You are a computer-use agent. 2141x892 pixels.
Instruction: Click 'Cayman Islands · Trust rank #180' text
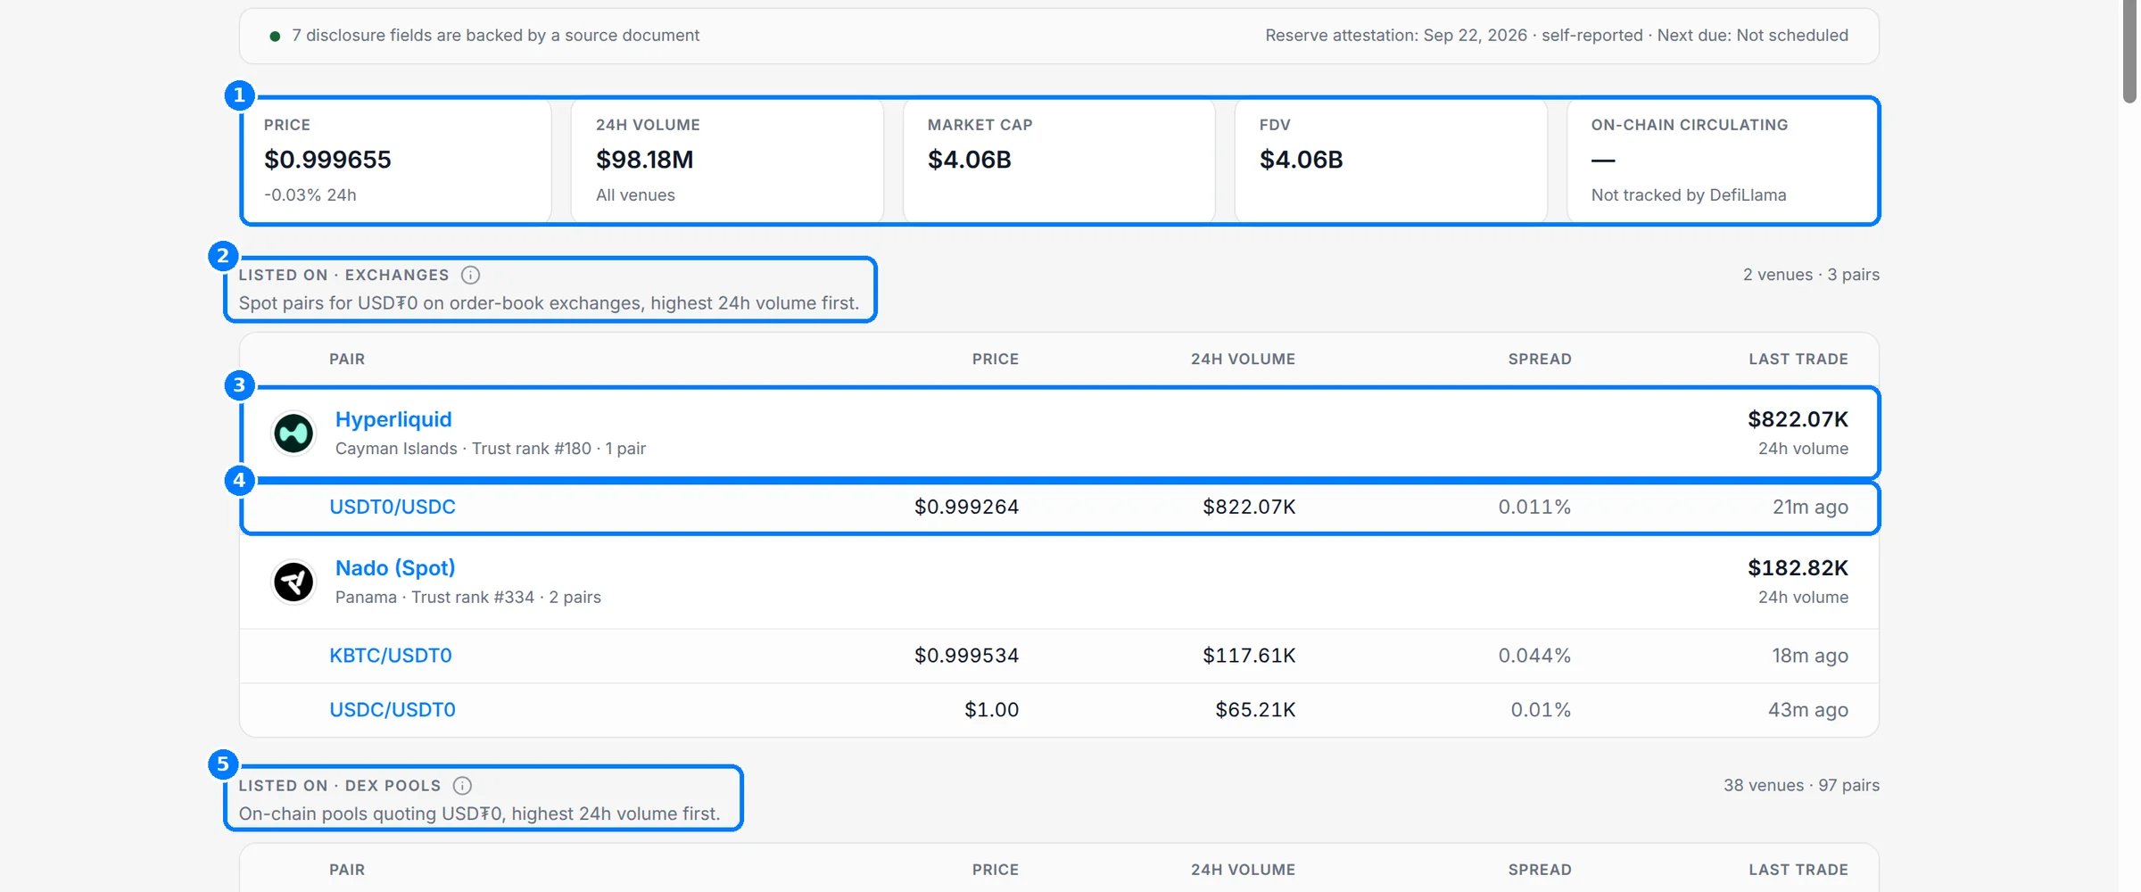[463, 449]
